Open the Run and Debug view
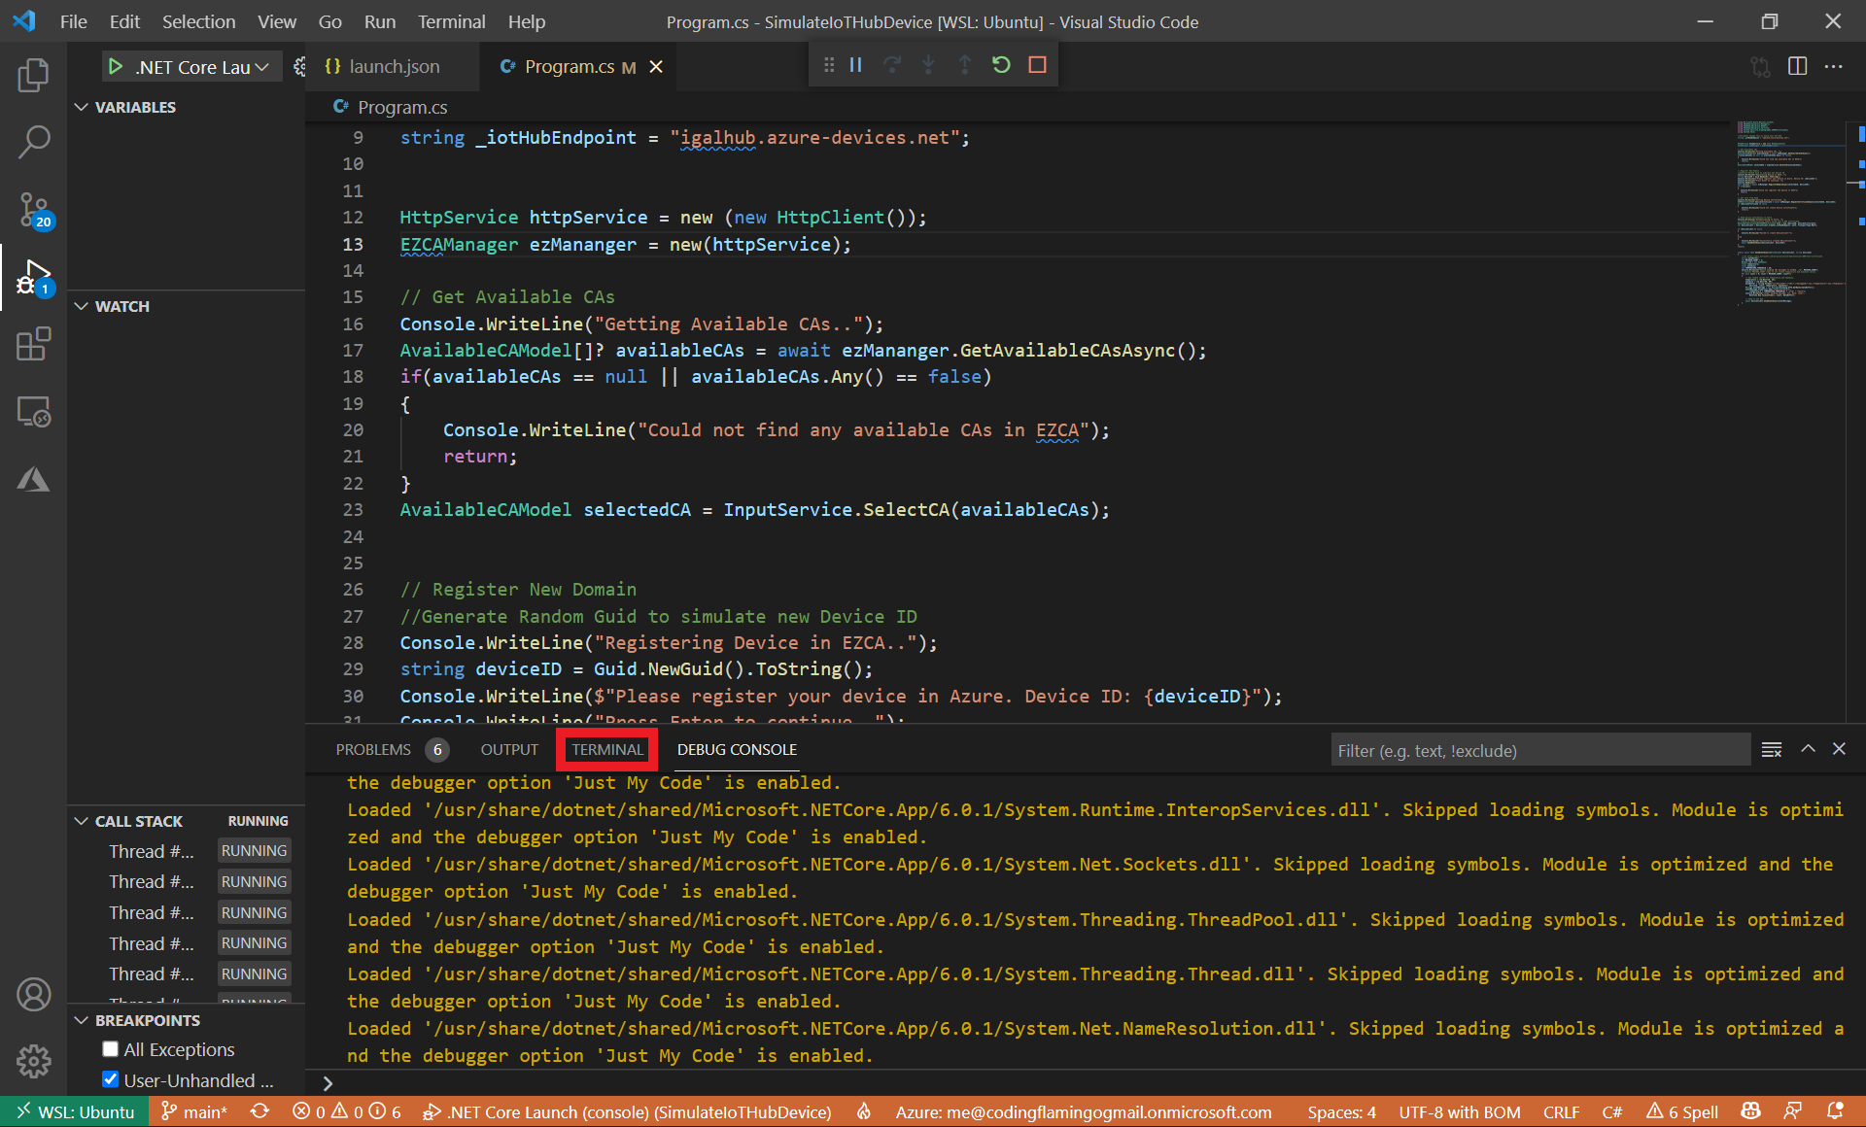This screenshot has width=1866, height=1127. click(33, 278)
